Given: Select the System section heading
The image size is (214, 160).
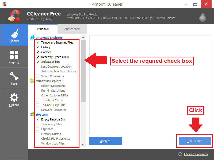Looking at the screenshot, I should [42, 115].
